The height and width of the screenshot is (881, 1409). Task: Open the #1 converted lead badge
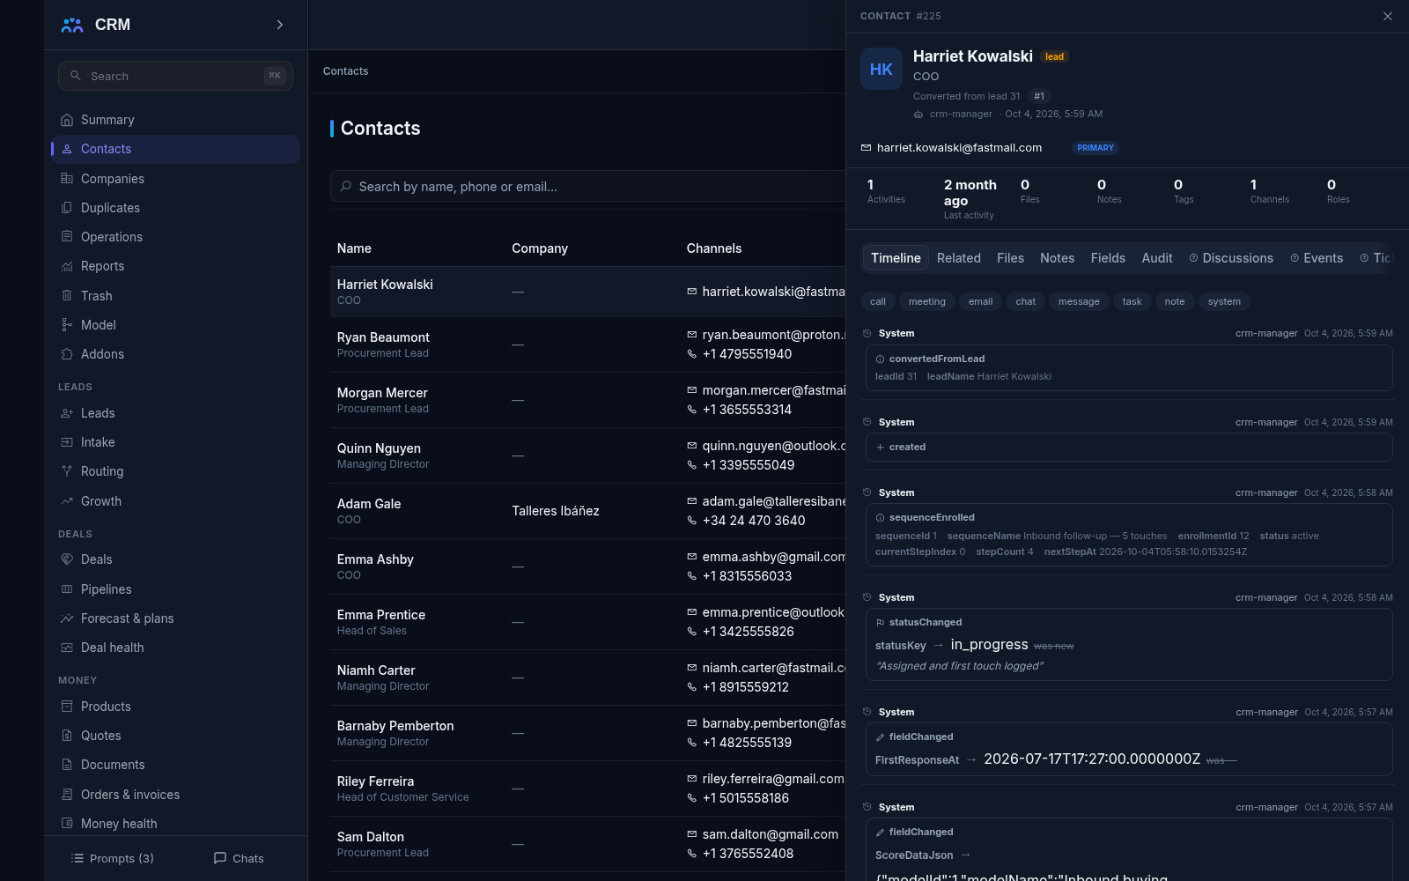(x=1039, y=96)
